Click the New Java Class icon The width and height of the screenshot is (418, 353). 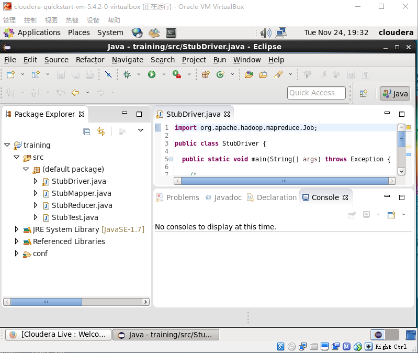pyautogui.click(x=220, y=74)
